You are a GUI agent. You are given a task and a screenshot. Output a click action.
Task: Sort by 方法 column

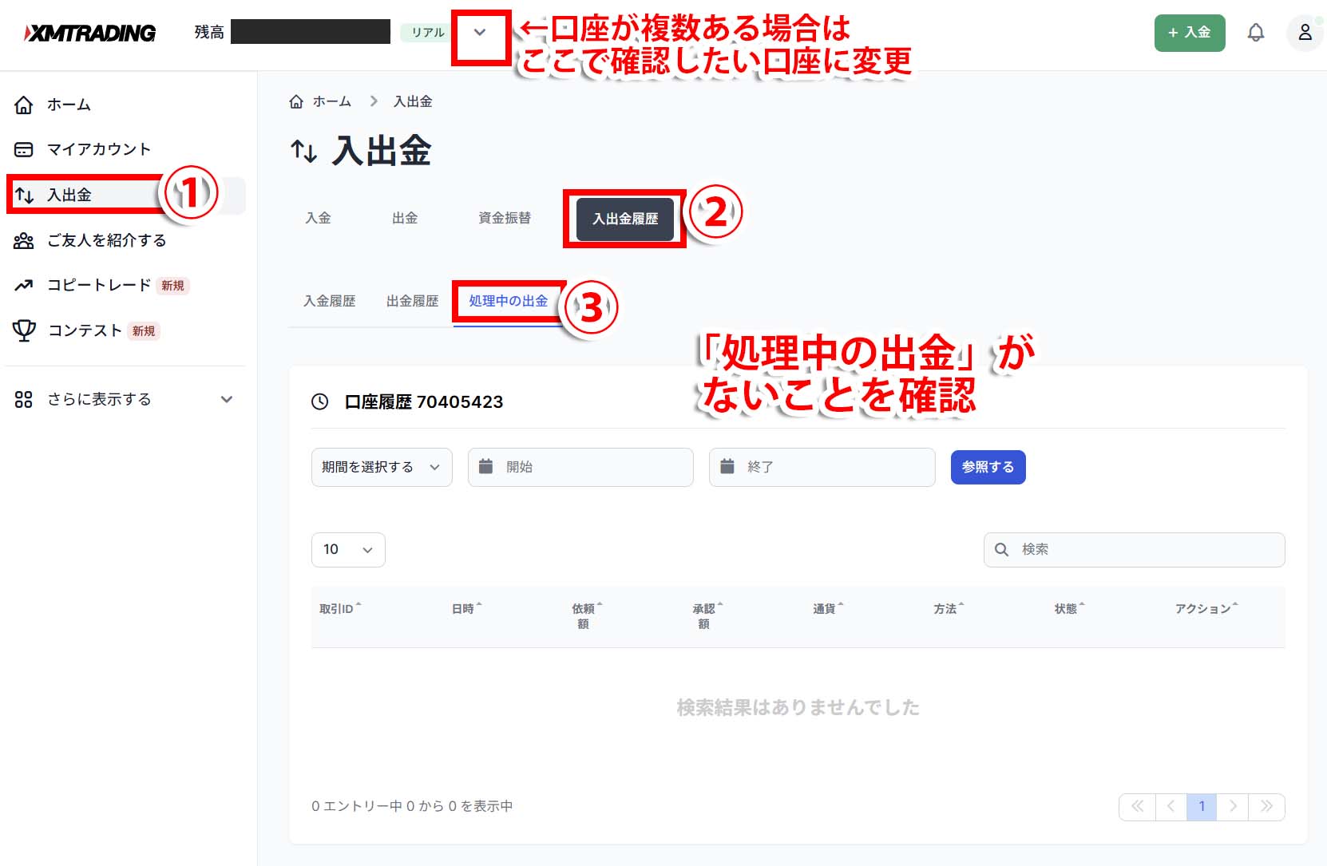point(949,608)
